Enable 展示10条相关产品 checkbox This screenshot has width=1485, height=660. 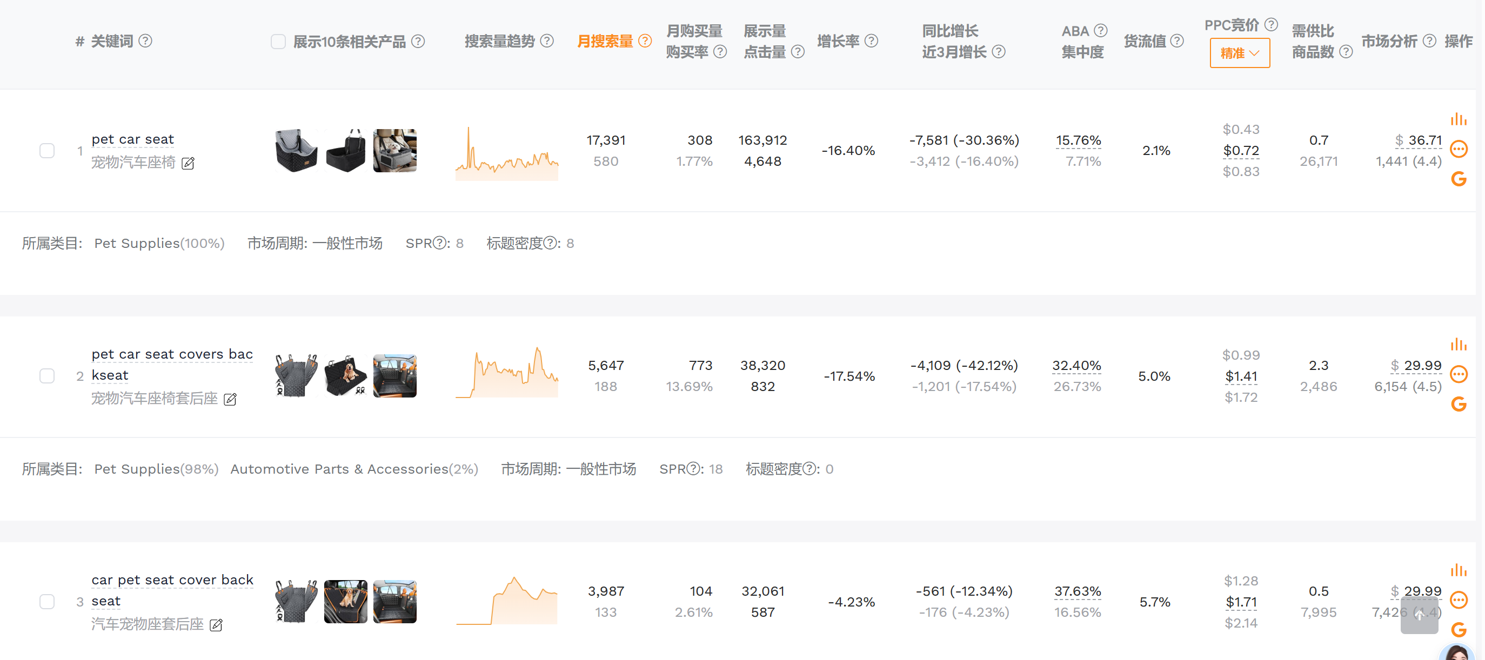click(x=278, y=42)
